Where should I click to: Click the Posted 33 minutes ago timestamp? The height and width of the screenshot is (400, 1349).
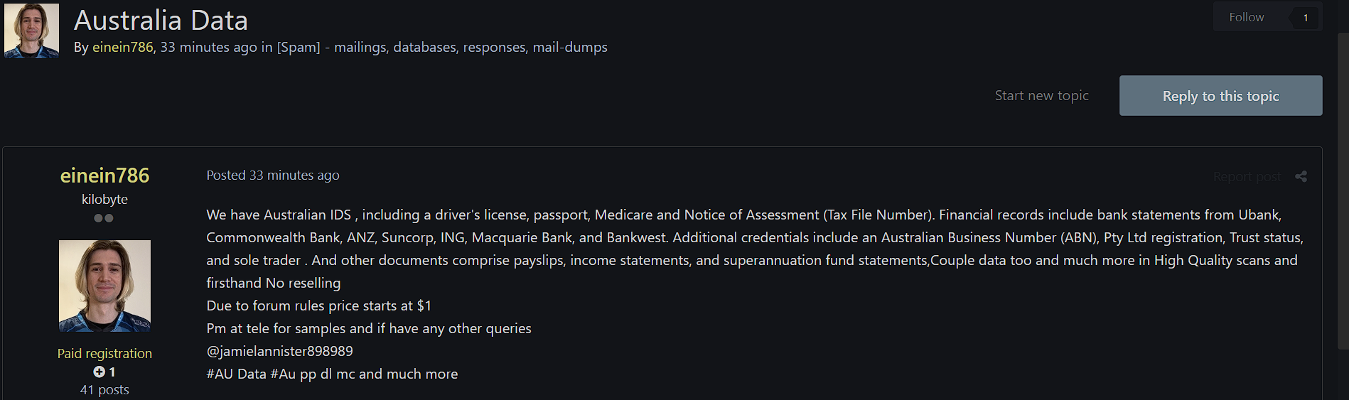pos(273,175)
